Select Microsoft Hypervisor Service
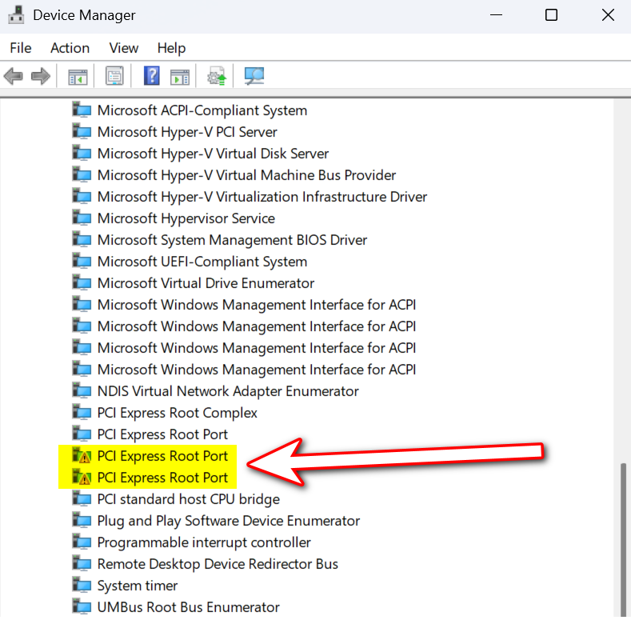The width and height of the screenshot is (631, 620). (186, 218)
